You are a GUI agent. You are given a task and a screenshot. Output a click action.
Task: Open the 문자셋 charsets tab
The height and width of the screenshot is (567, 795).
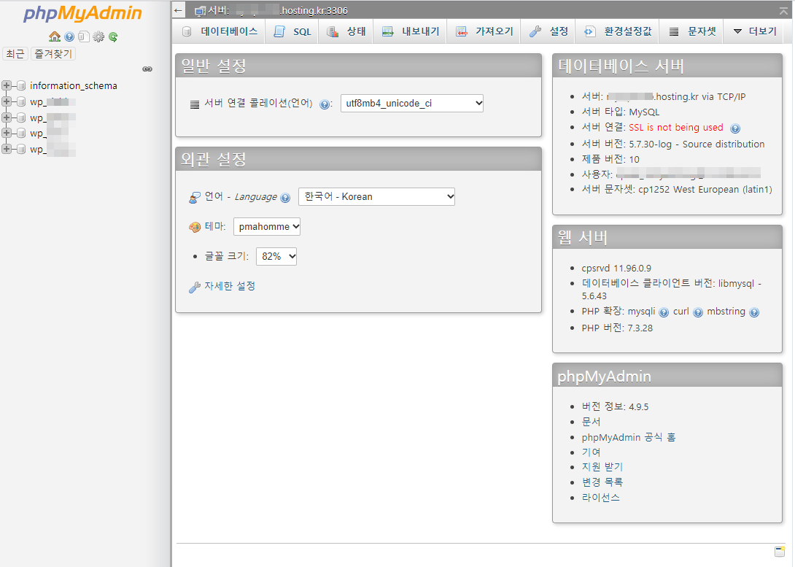tap(691, 31)
